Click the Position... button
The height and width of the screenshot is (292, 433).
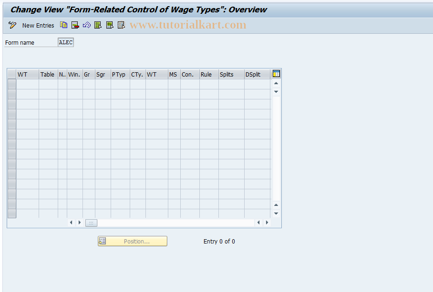coord(133,241)
